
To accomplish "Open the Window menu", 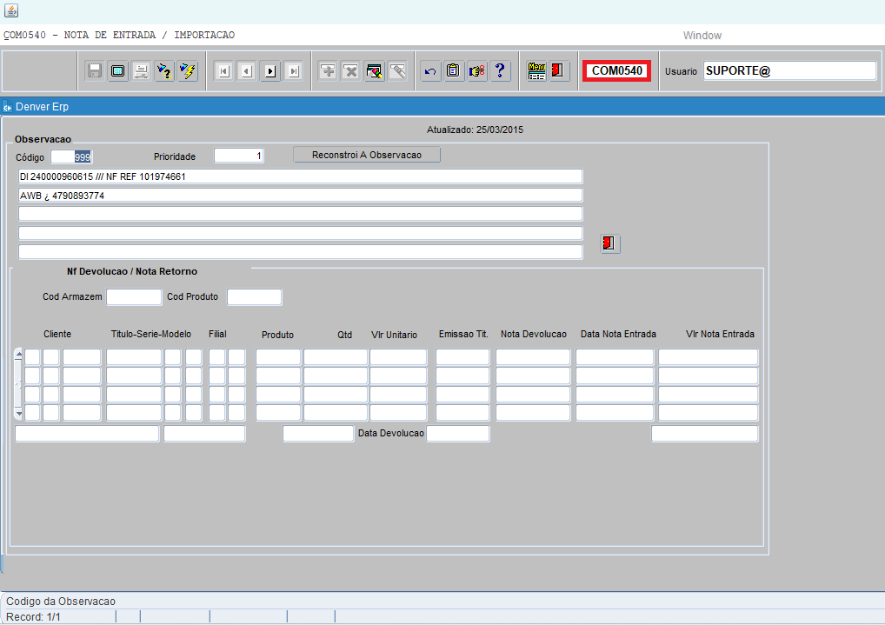I will click(x=702, y=35).
